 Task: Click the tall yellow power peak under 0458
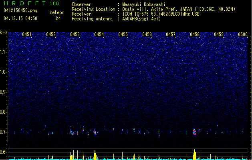(x=194, y=154)
